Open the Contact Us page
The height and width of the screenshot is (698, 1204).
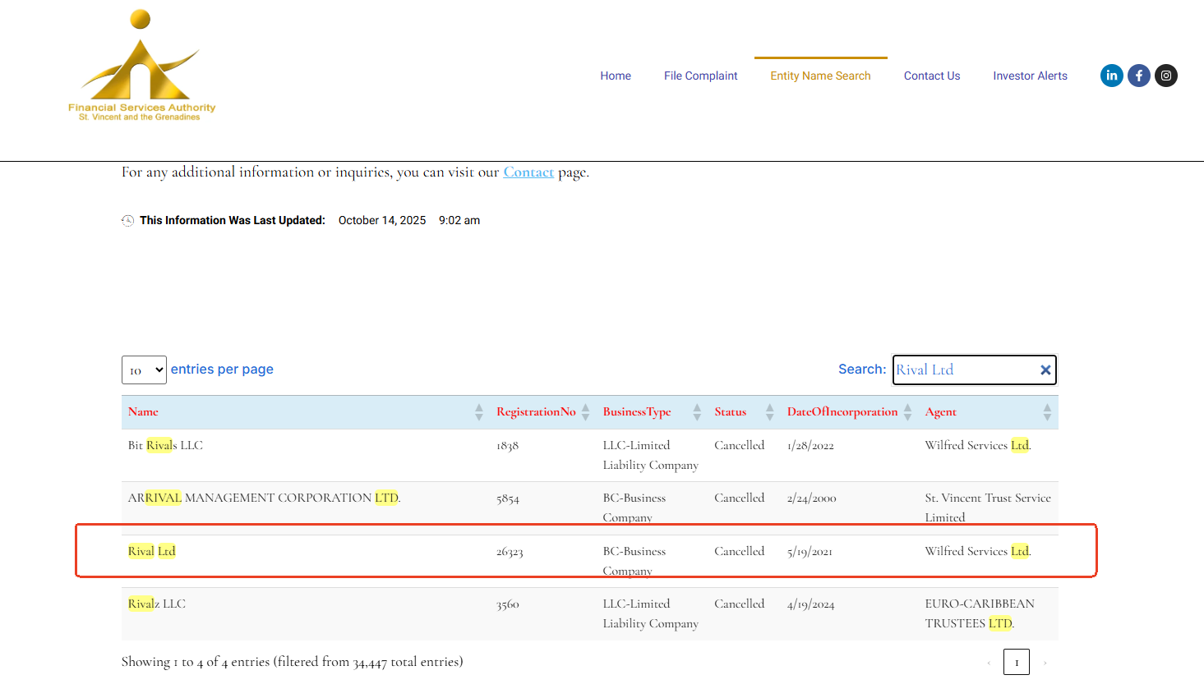[931, 76]
